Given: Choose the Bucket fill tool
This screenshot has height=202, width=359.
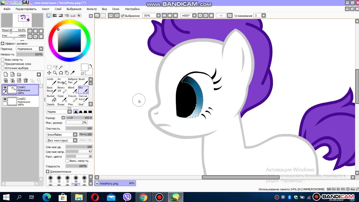Looking at the screenshot, I should tap(52, 98).
